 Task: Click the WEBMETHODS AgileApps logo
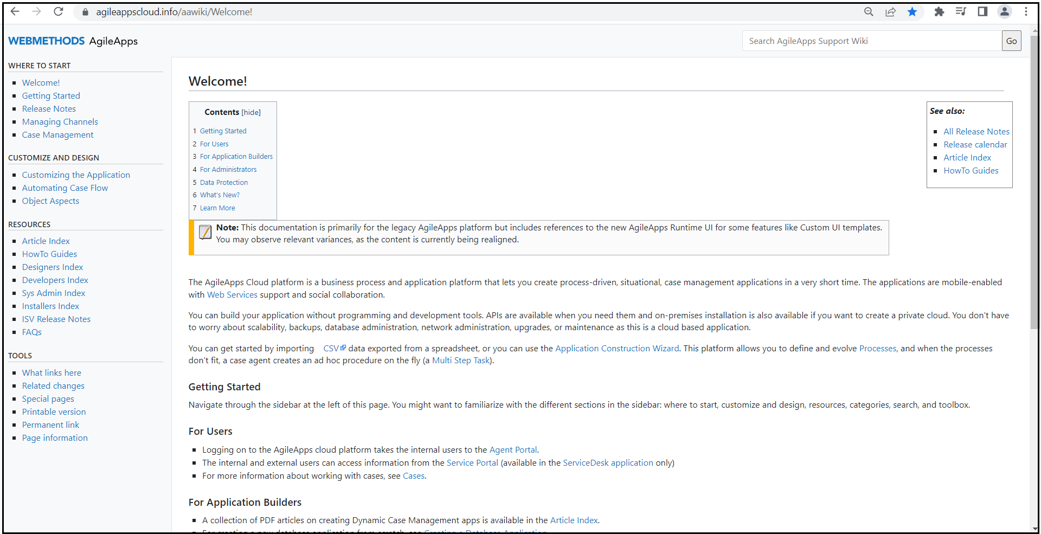73,41
